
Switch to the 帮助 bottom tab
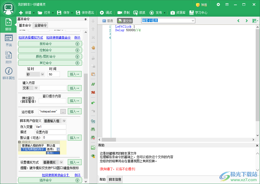(x=102, y=179)
